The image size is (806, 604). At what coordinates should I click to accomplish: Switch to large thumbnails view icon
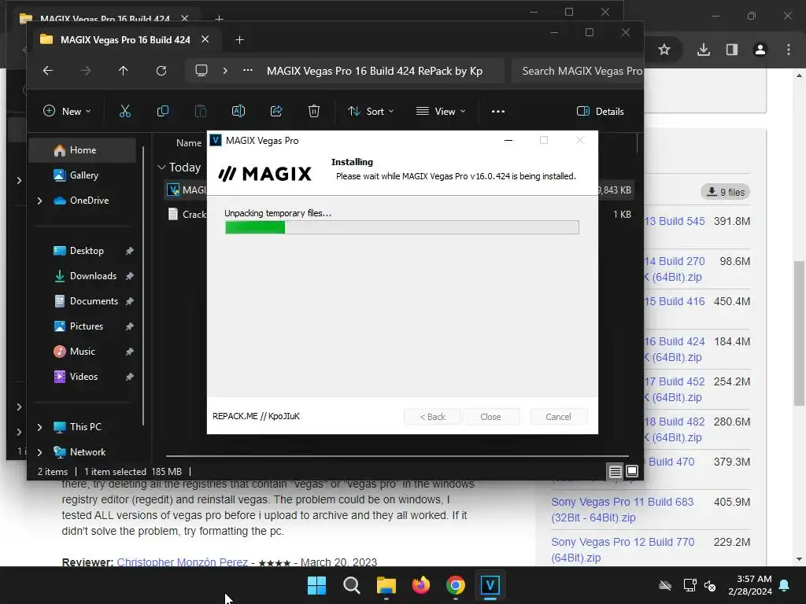tap(632, 472)
